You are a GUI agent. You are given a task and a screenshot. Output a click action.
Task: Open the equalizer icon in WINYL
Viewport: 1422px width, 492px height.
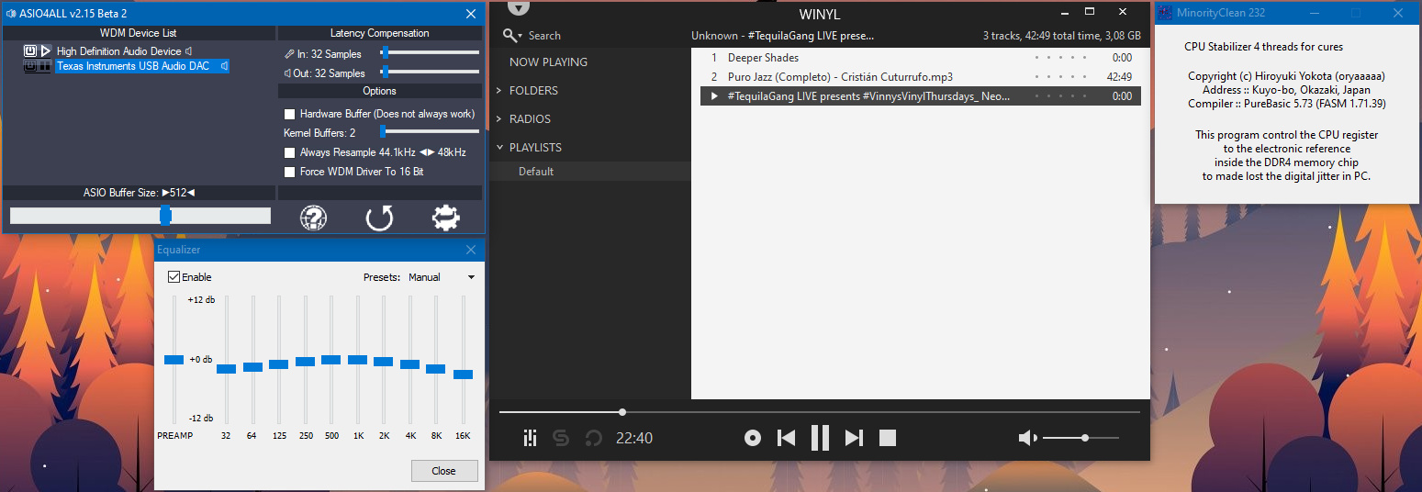(530, 439)
